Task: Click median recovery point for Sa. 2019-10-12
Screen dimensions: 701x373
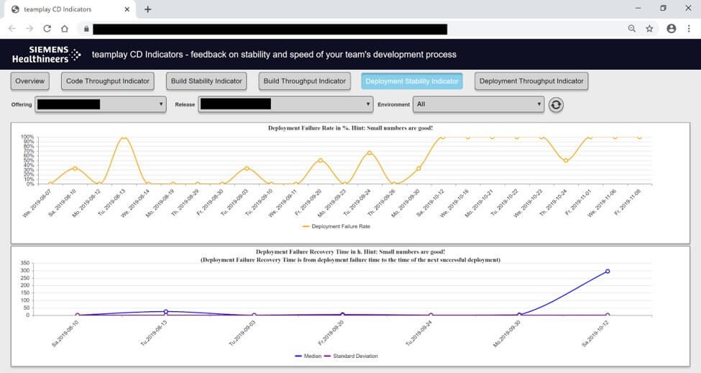Action: pos(607,271)
